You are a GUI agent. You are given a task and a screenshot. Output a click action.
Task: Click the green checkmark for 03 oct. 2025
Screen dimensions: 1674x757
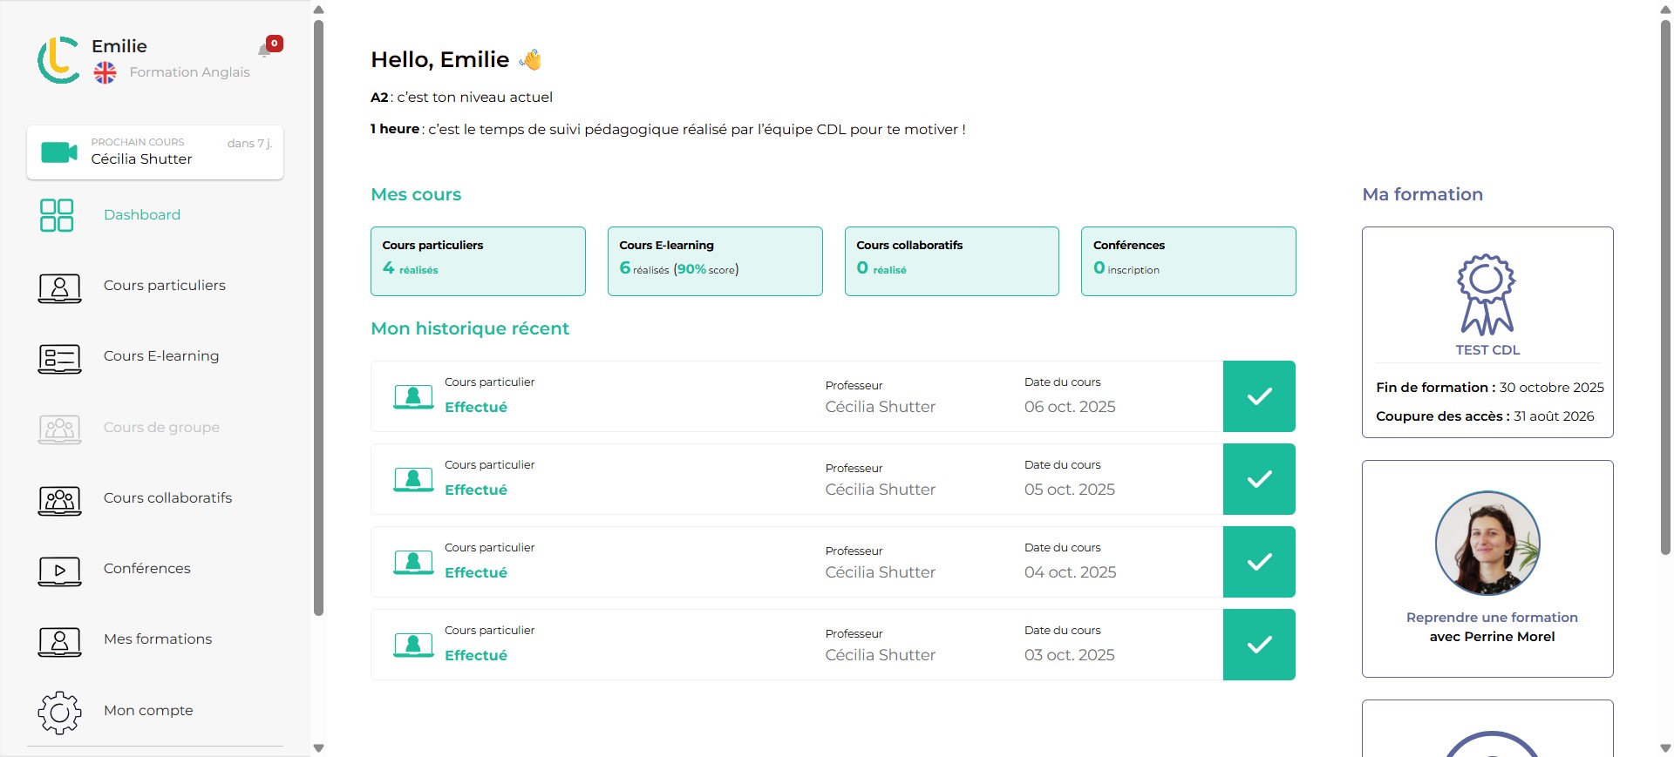(1259, 645)
